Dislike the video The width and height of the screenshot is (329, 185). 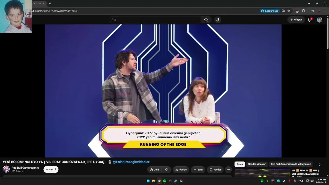(167, 170)
